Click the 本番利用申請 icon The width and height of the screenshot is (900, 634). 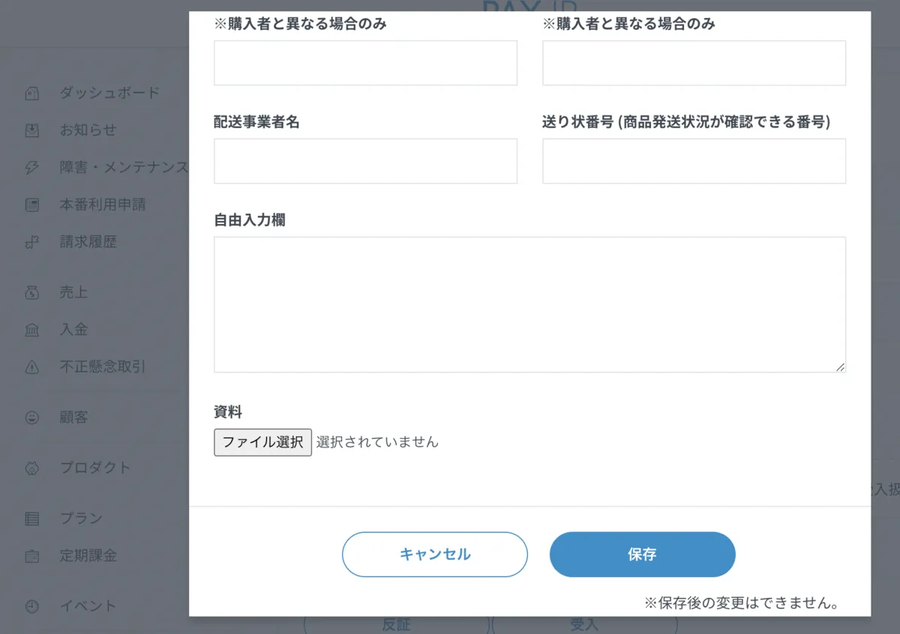coord(31,205)
